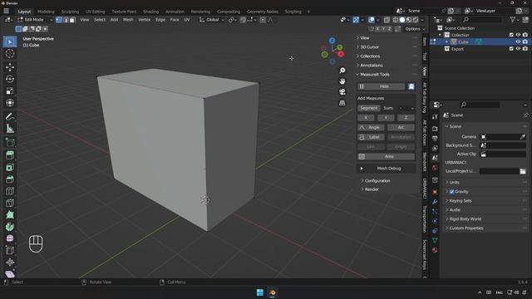The width and height of the screenshot is (532, 299).
Task: Expand the Configuration subpanel
Action: pos(377,181)
